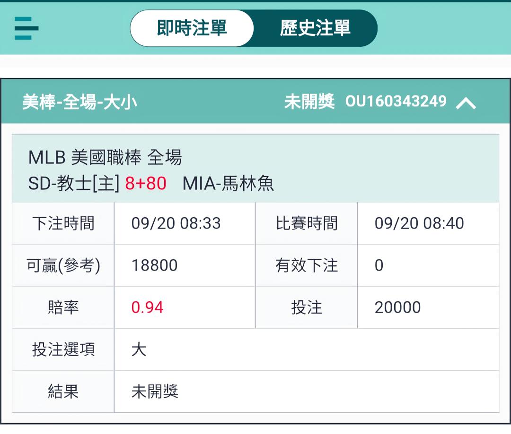The width and height of the screenshot is (511, 434).
Task: Switch to 即時注單 tab
Action: (x=192, y=28)
